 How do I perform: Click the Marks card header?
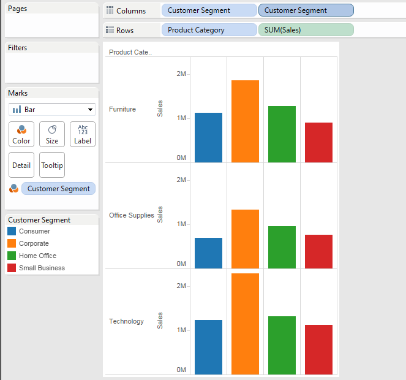pos(18,93)
